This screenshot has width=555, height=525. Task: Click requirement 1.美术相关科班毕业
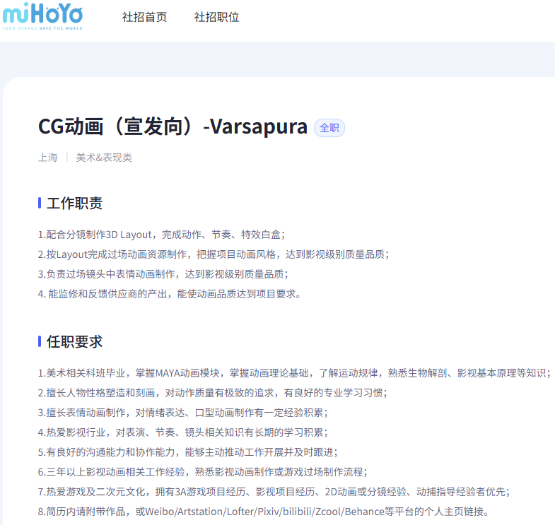click(295, 373)
